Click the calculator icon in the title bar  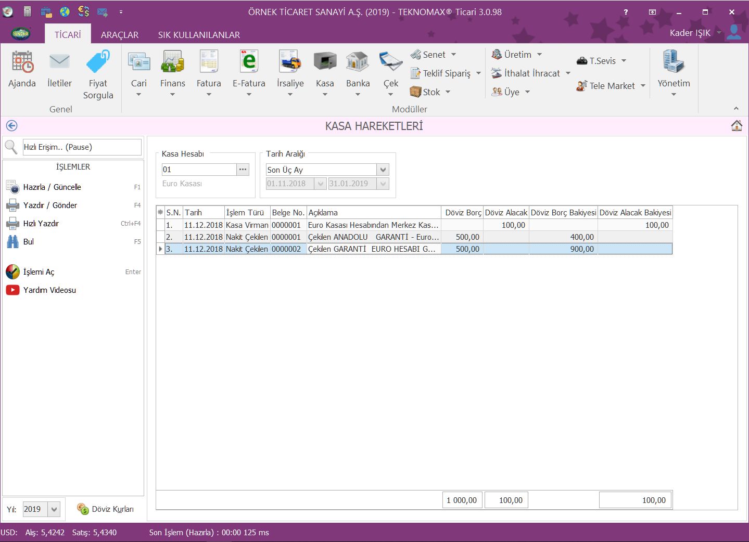[27, 11]
